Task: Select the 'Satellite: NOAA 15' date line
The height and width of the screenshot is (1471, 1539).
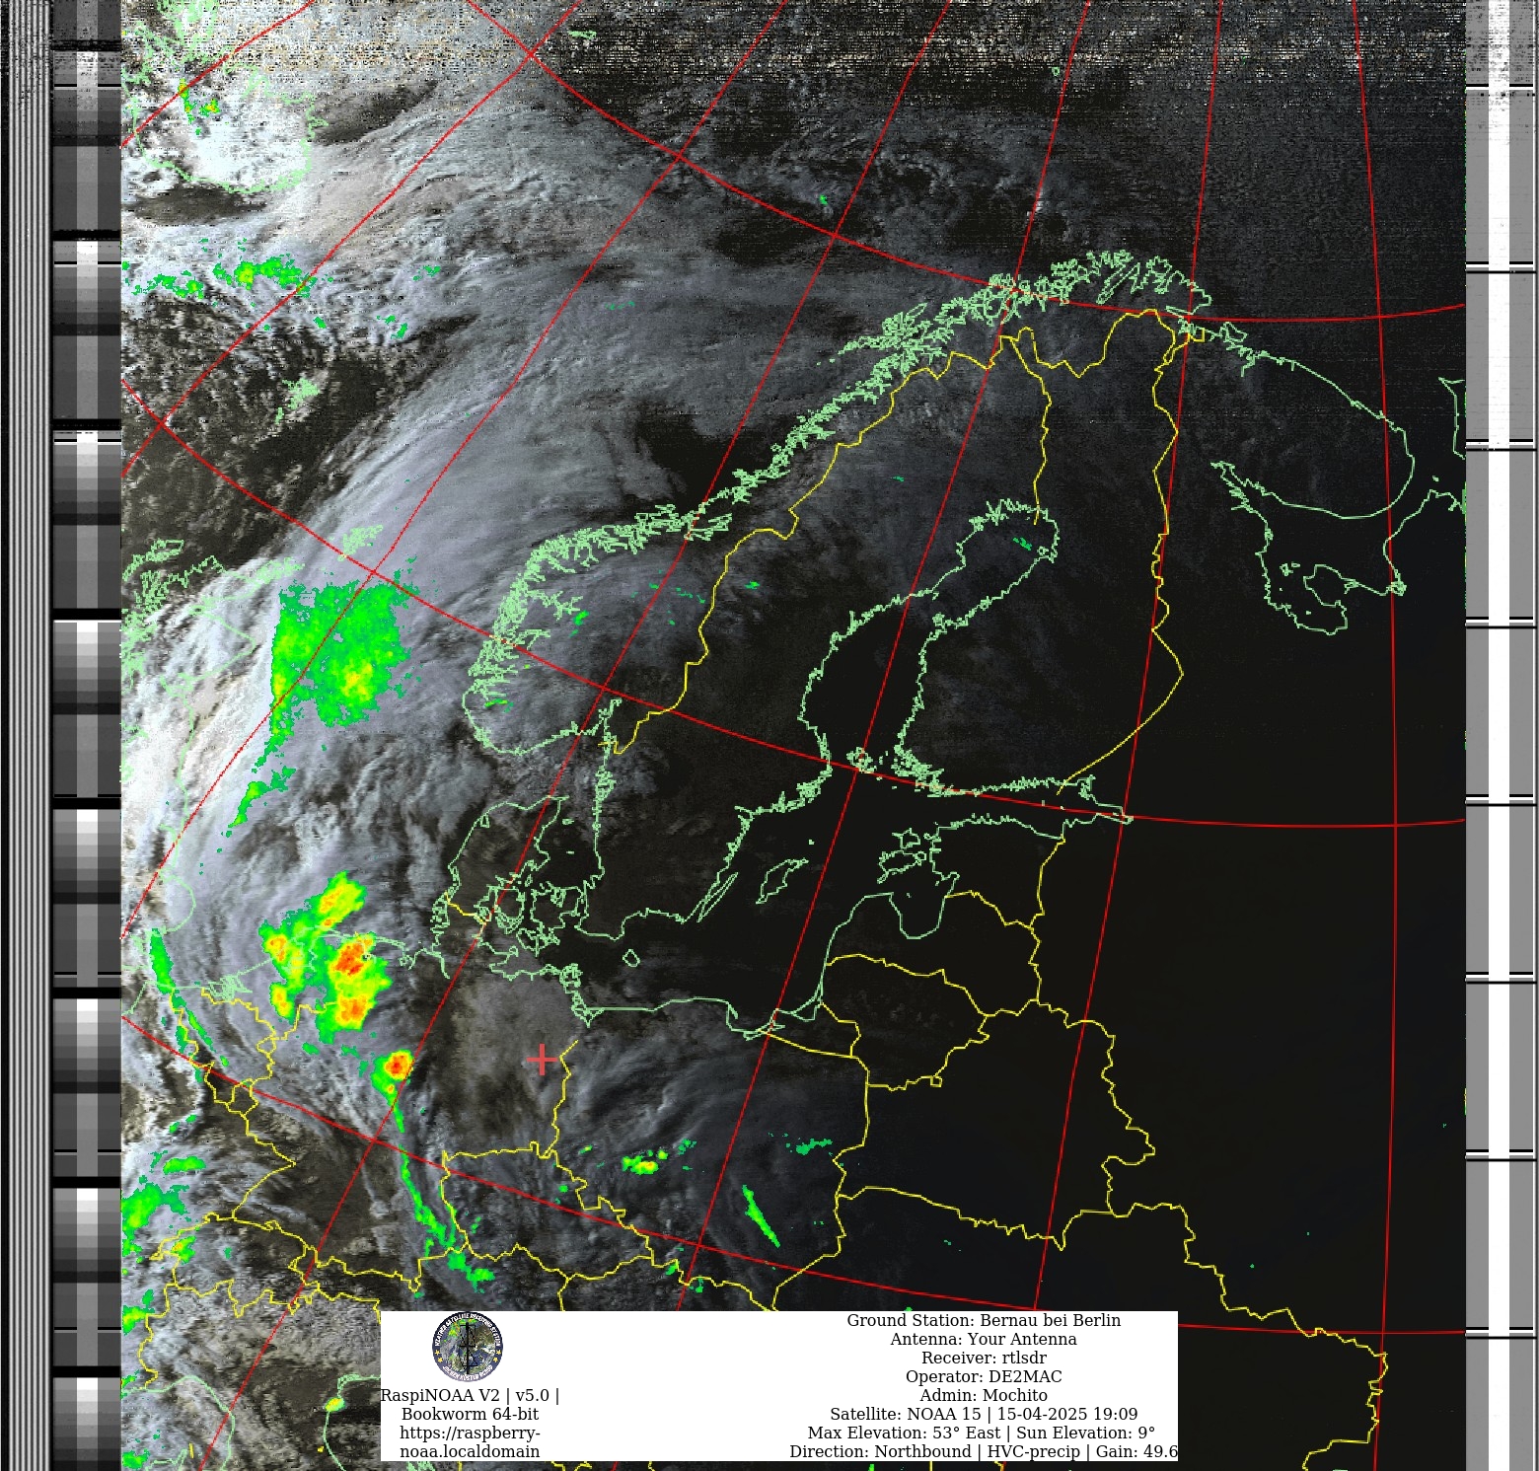Action: pyautogui.click(x=984, y=1414)
